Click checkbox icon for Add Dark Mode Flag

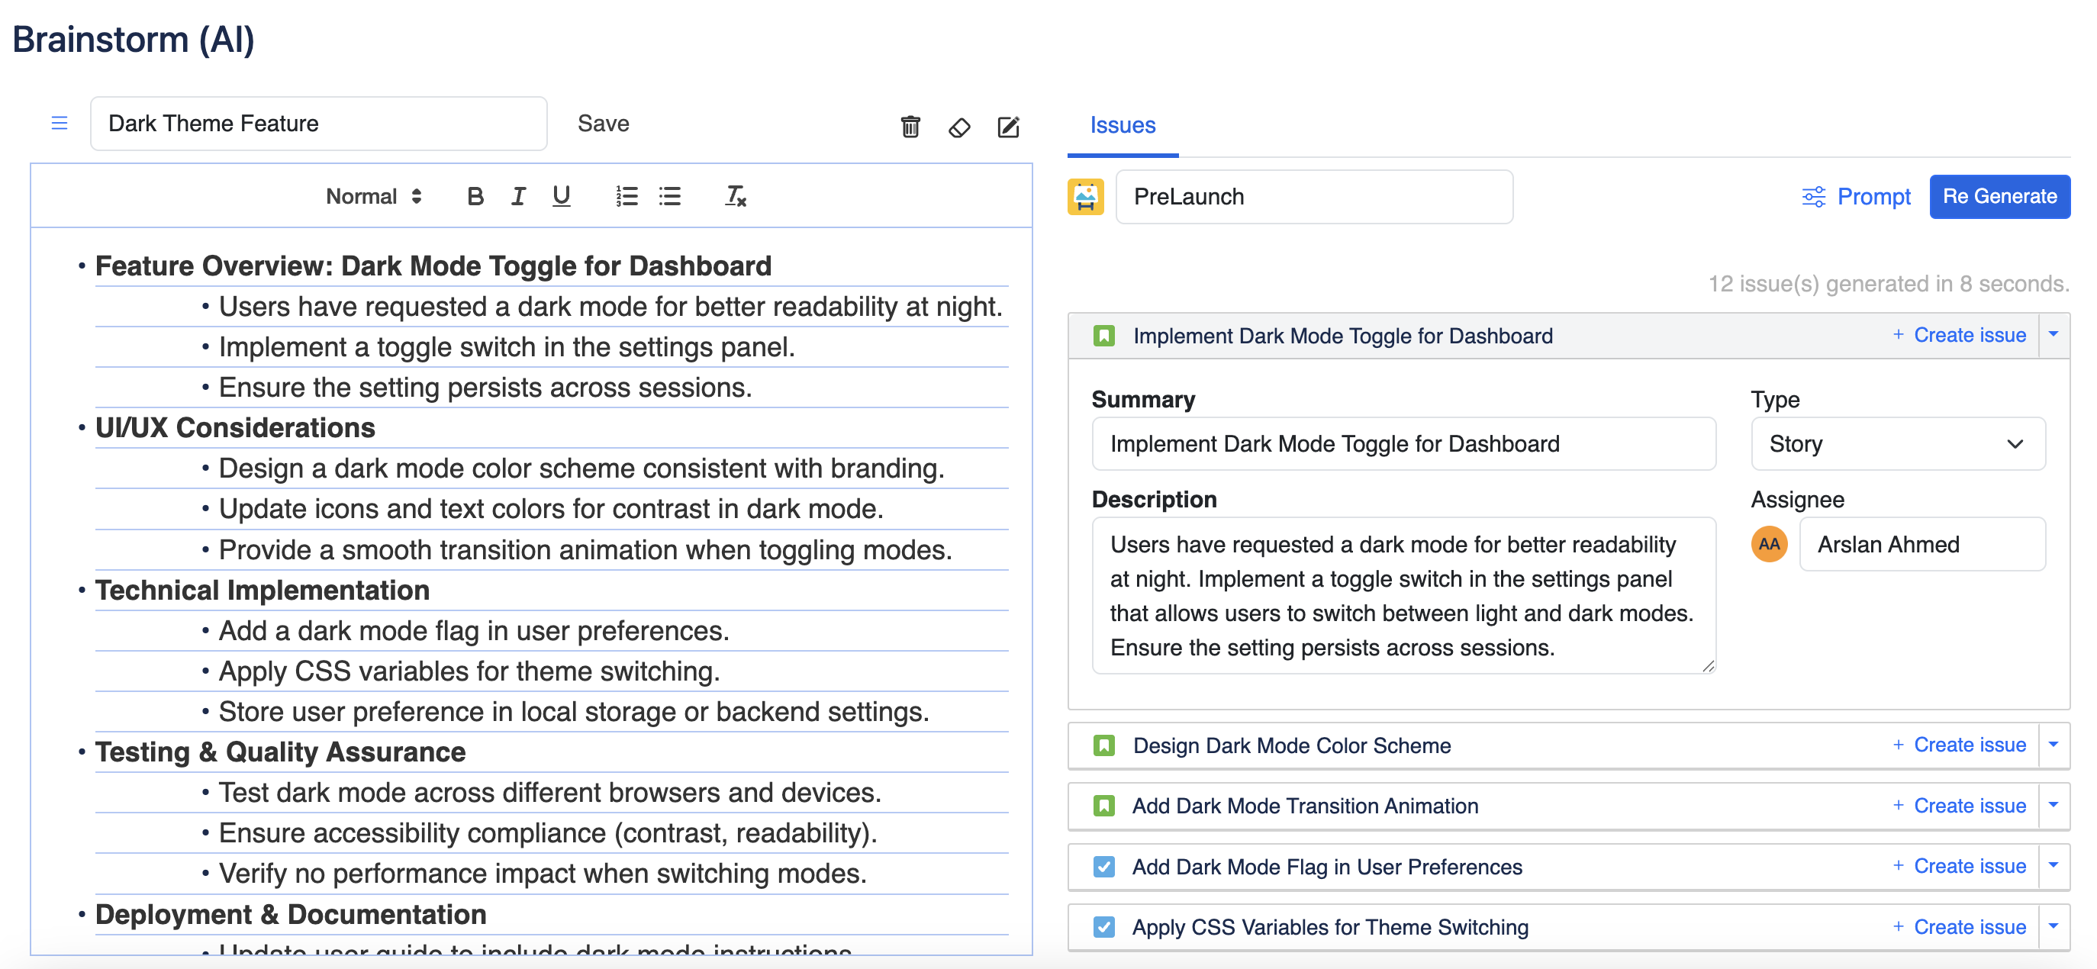click(1104, 867)
